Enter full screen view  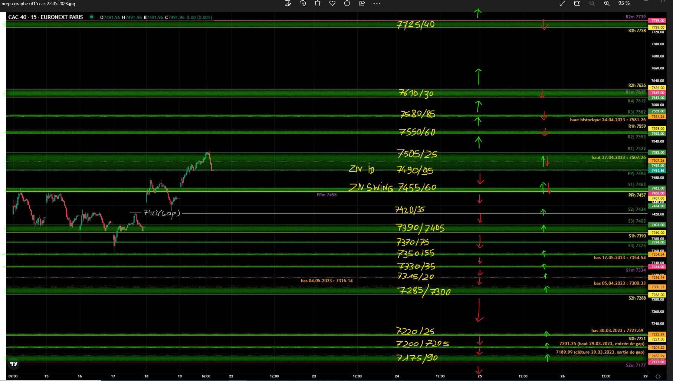pos(562,3)
